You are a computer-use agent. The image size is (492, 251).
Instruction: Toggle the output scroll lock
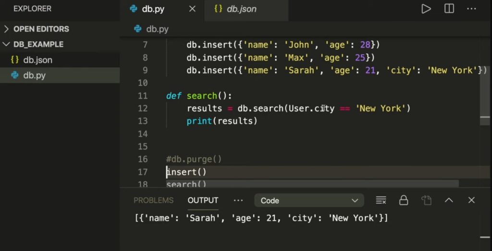point(404,200)
